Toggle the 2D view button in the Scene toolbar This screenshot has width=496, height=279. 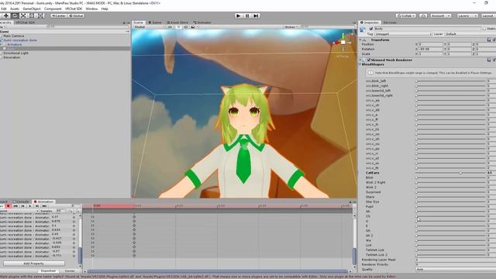click(x=170, y=27)
